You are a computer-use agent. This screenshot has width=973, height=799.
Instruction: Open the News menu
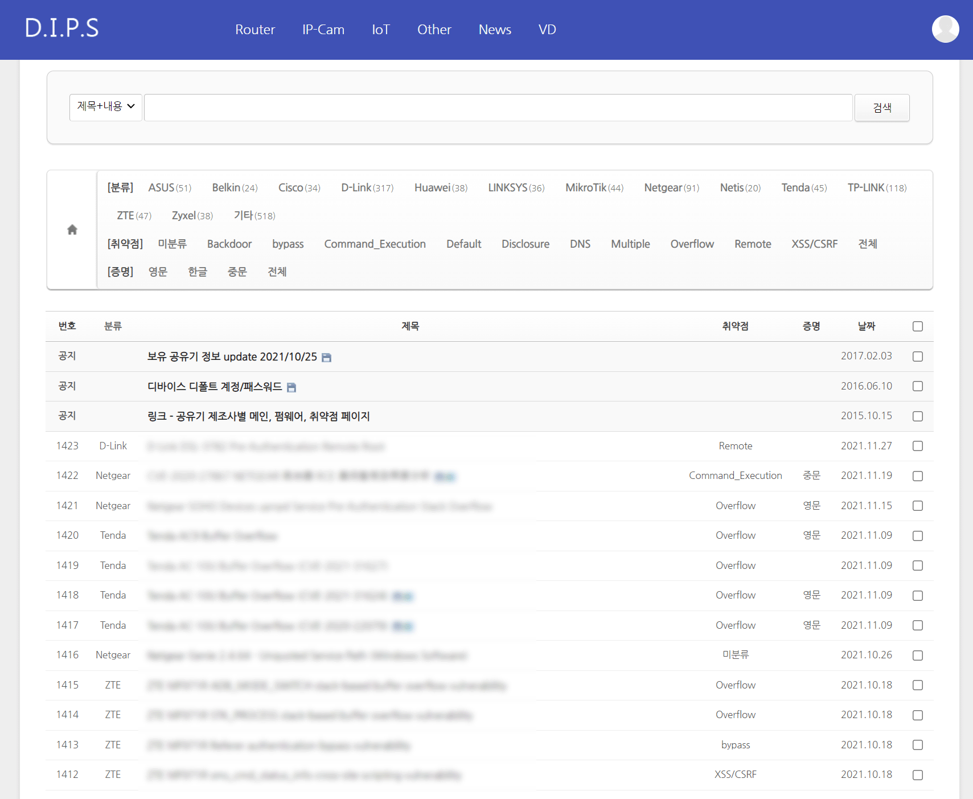495,30
